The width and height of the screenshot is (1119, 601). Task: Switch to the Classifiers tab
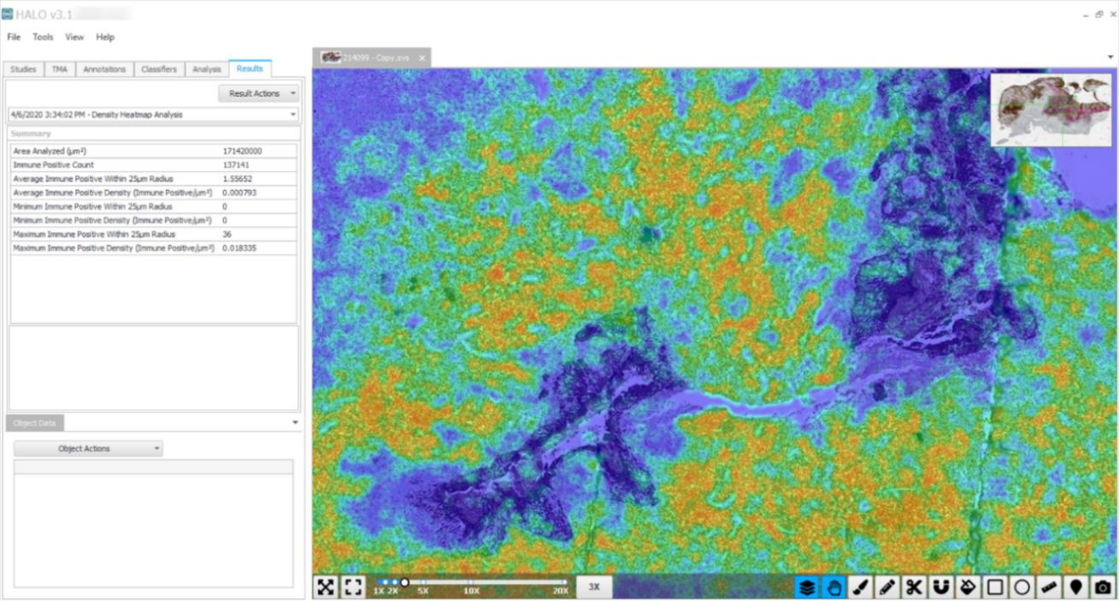(x=159, y=69)
